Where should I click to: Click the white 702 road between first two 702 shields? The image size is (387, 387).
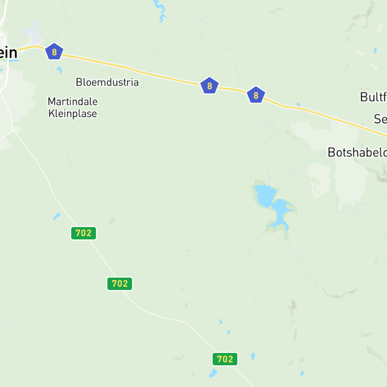(103, 258)
